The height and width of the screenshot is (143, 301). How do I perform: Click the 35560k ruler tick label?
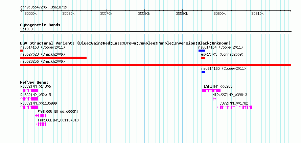click(68, 13)
